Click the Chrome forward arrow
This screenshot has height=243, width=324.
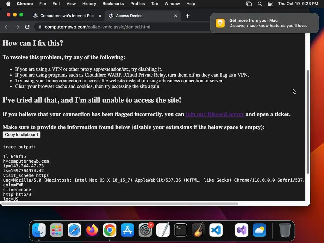click(x=17, y=27)
